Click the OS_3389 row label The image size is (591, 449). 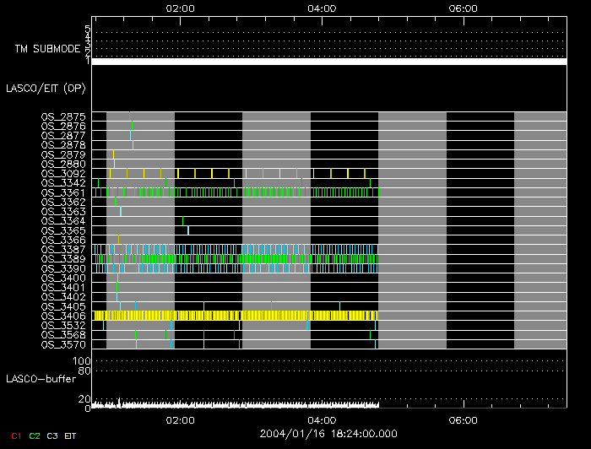click(63, 258)
